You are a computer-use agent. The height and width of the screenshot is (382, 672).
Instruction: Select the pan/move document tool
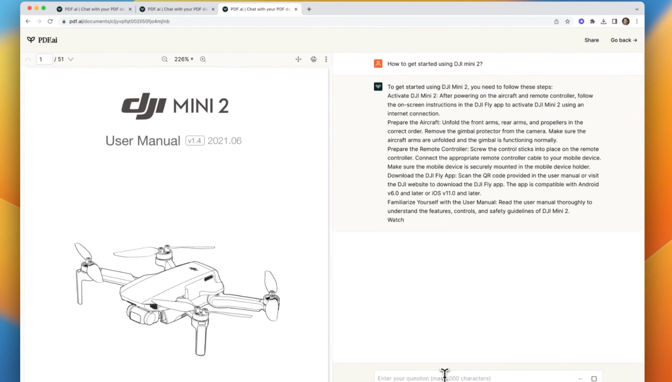pyautogui.click(x=298, y=59)
